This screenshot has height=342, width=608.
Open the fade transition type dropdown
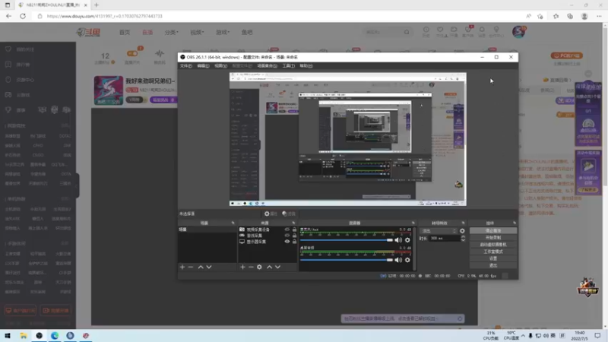(439, 231)
